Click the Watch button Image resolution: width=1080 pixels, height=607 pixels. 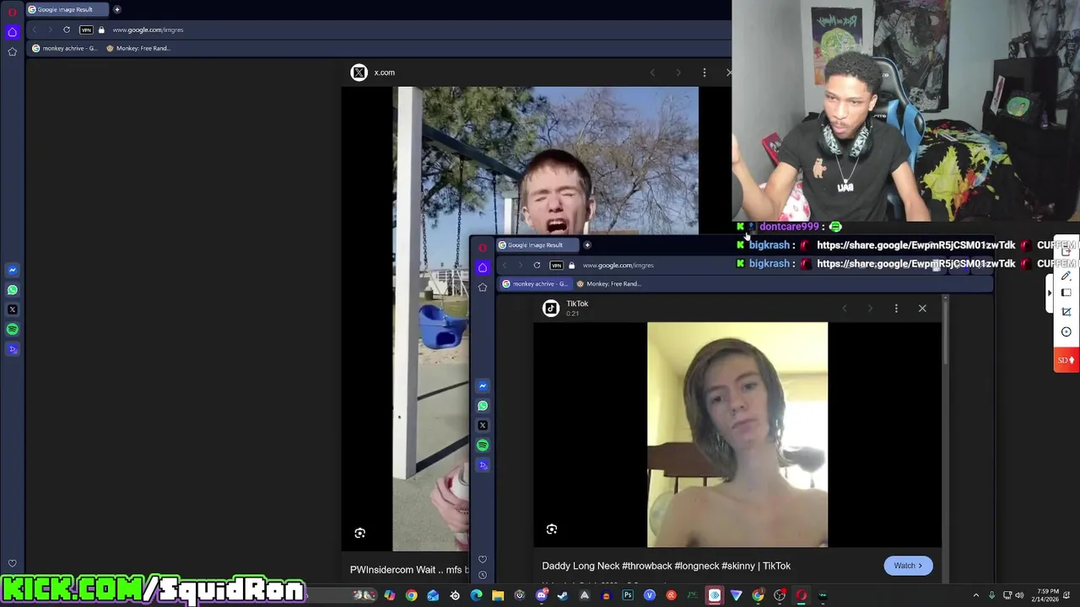tap(908, 566)
